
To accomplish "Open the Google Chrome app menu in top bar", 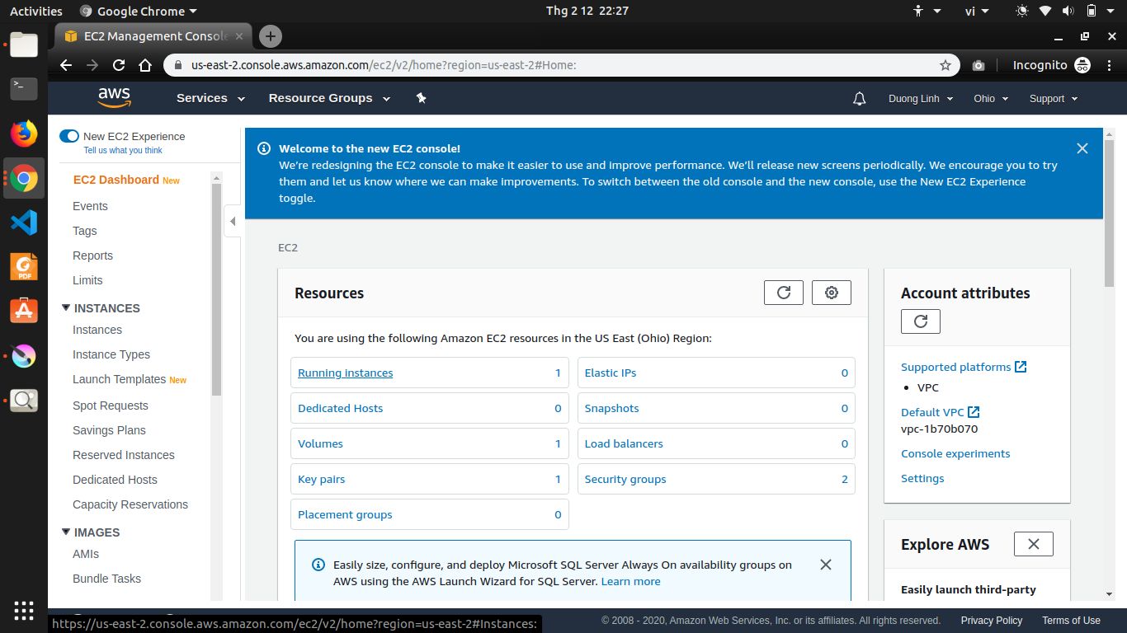I will coord(139,11).
